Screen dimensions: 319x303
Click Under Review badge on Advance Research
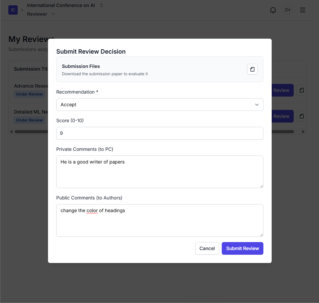pyautogui.click(x=29, y=94)
